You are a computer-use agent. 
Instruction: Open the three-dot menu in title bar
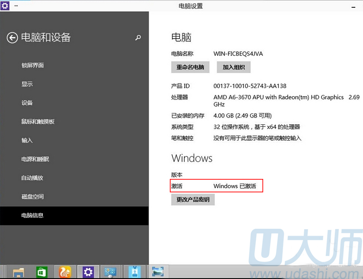[x=16, y=6]
